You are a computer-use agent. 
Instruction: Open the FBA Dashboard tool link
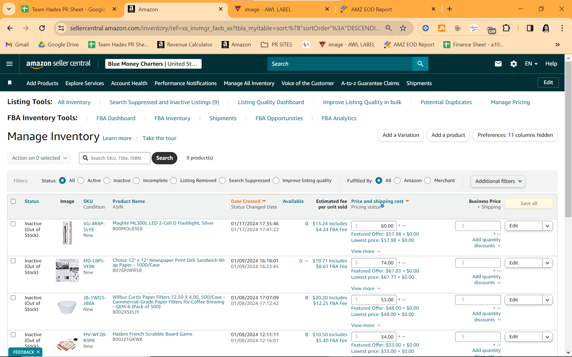(x=116, y=118)
